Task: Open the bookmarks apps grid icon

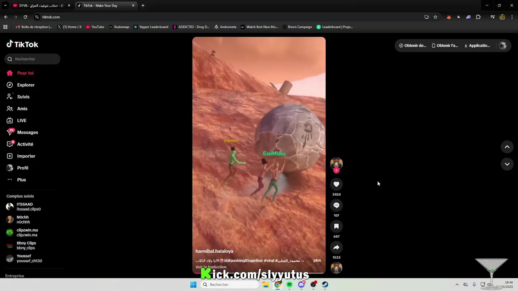Action: click(x=5, y=27)
